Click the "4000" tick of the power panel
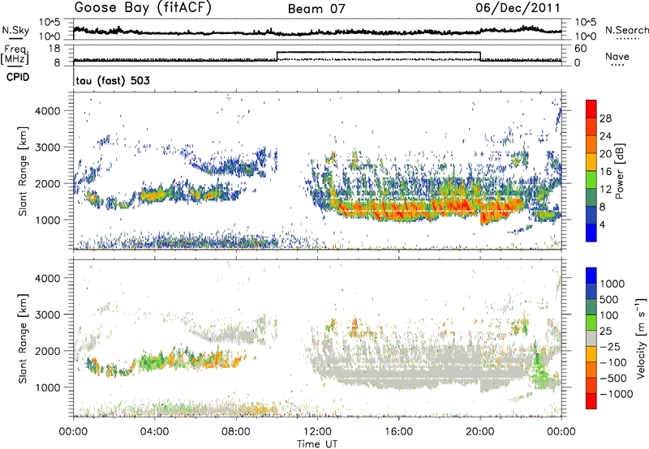The image size is (649, 449). click(x=47, y=111)
